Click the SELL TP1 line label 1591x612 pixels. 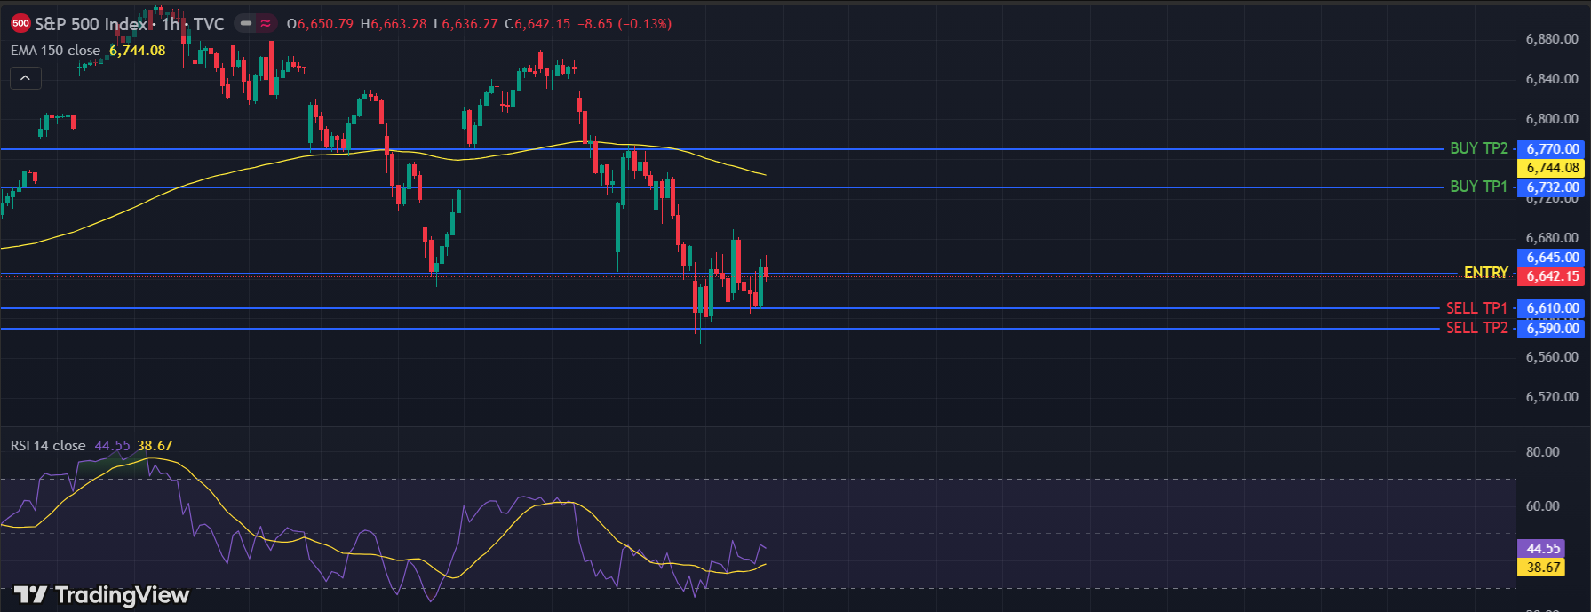point(1476,308)
